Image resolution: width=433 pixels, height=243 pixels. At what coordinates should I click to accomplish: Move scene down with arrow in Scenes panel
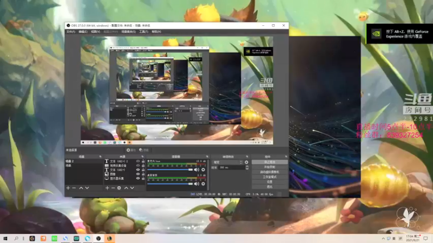87,188
